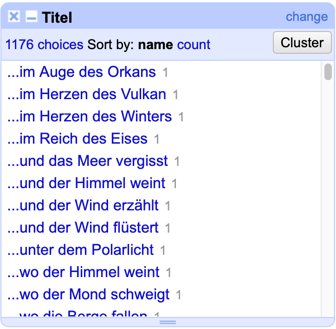Select facet value ...im Herzen des Vulkan
Screen dimensions: 336x329
tap(87, 94)
